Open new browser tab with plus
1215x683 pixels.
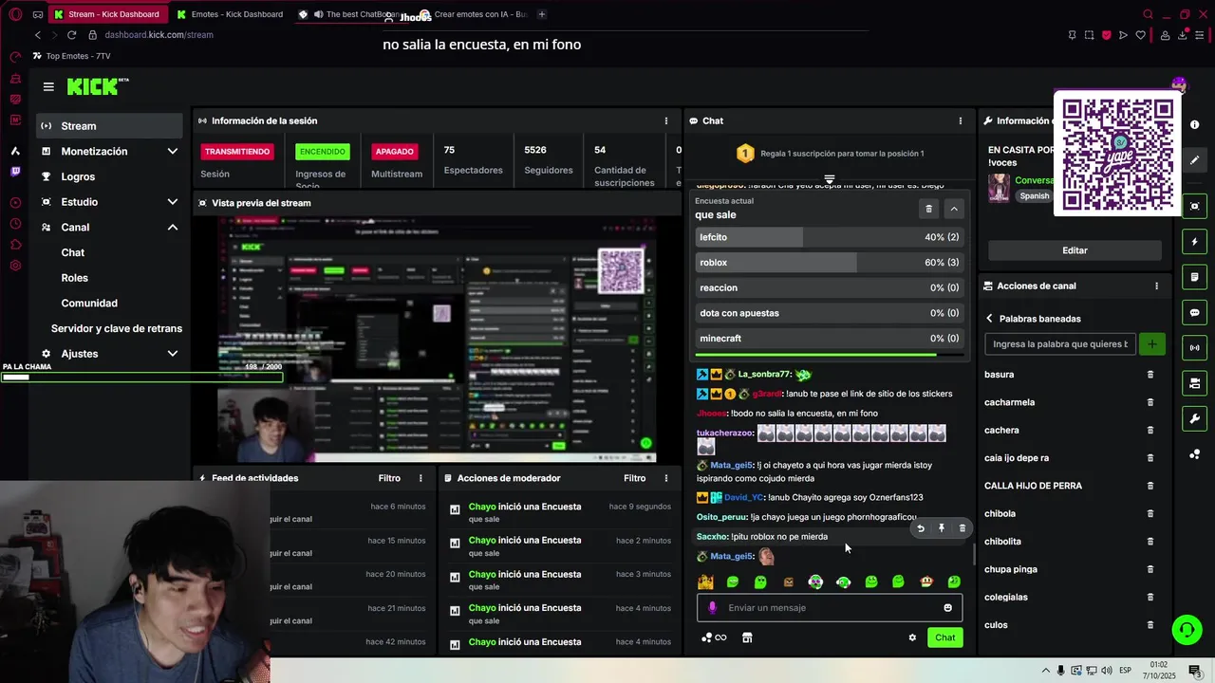[542, 14]
